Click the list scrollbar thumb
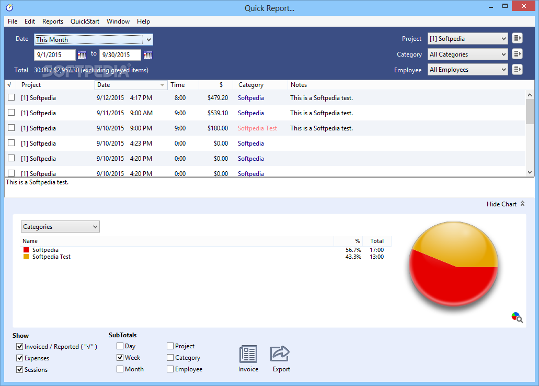This screenshot has height=386, width=539. (530, 111)
